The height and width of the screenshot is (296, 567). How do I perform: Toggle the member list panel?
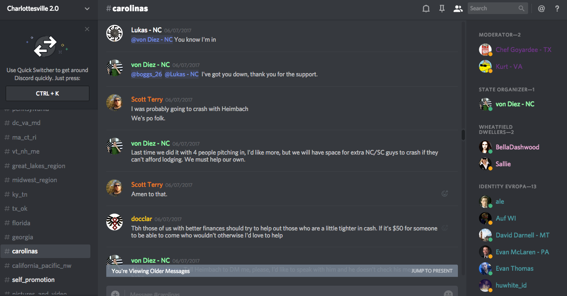(x=458, y=8)
